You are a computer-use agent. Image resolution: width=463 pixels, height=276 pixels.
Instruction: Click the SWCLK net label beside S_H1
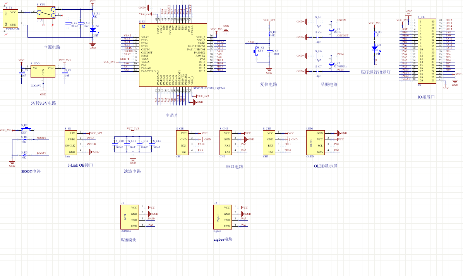(x=91, y=144)
